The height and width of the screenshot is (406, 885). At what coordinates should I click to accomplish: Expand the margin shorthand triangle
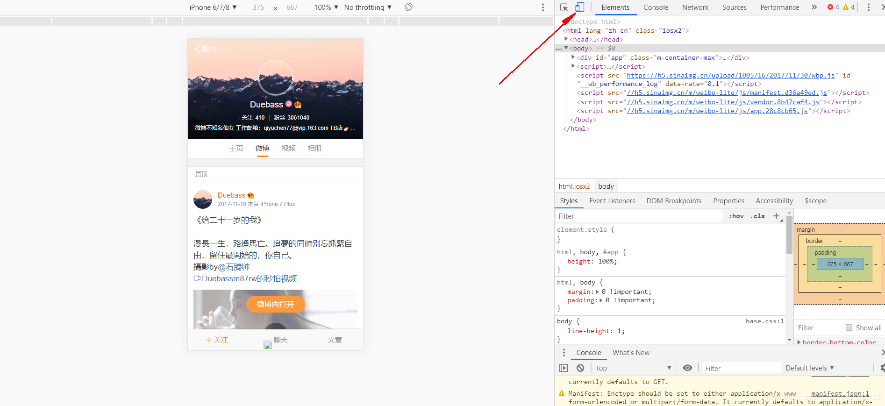(x=597, y=292)
